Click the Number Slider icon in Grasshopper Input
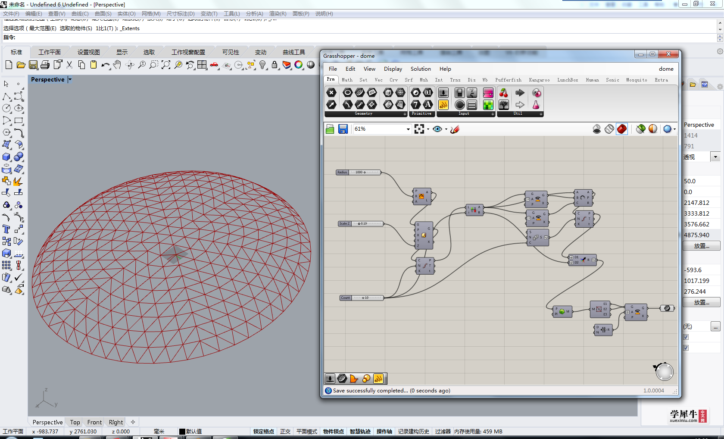724x439 pixels. (x=443, y=92)
